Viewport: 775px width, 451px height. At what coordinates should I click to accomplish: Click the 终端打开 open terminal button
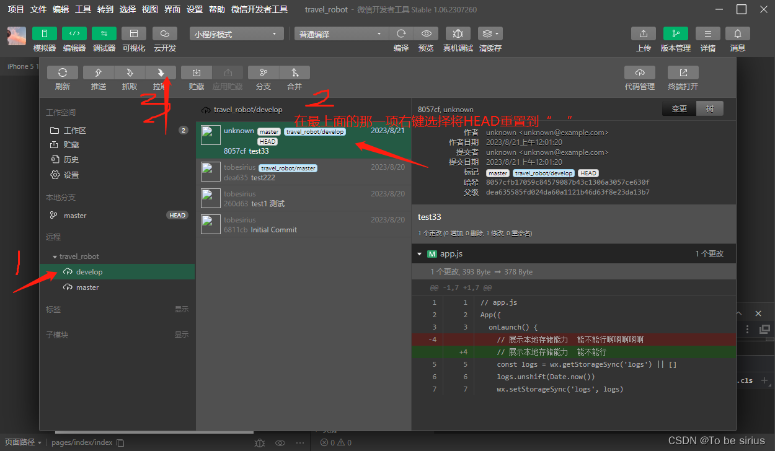tap(683, 72)
